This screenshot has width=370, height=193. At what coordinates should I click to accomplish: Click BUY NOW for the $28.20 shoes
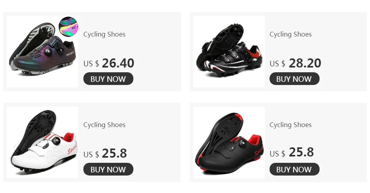coord(295,79)
